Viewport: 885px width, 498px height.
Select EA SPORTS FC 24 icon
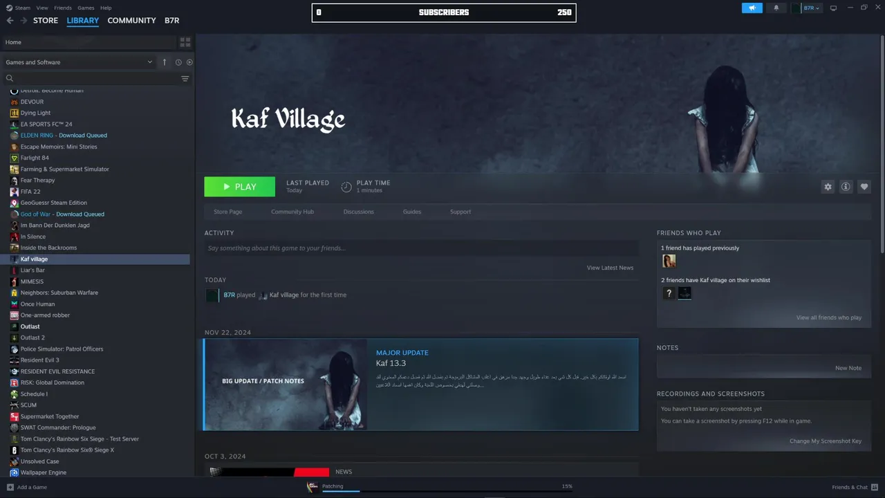15,124
